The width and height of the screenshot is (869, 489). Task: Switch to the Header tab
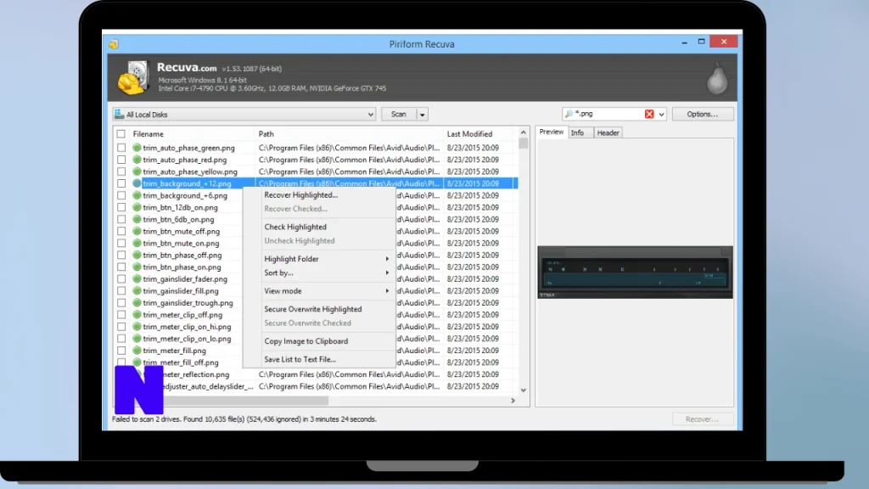pyautogui.click(x=608, y=133)
